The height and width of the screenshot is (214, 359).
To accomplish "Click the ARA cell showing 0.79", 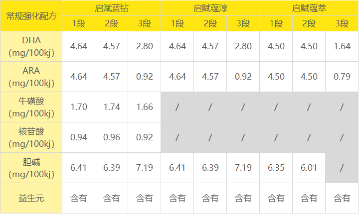I will [342, 77].
